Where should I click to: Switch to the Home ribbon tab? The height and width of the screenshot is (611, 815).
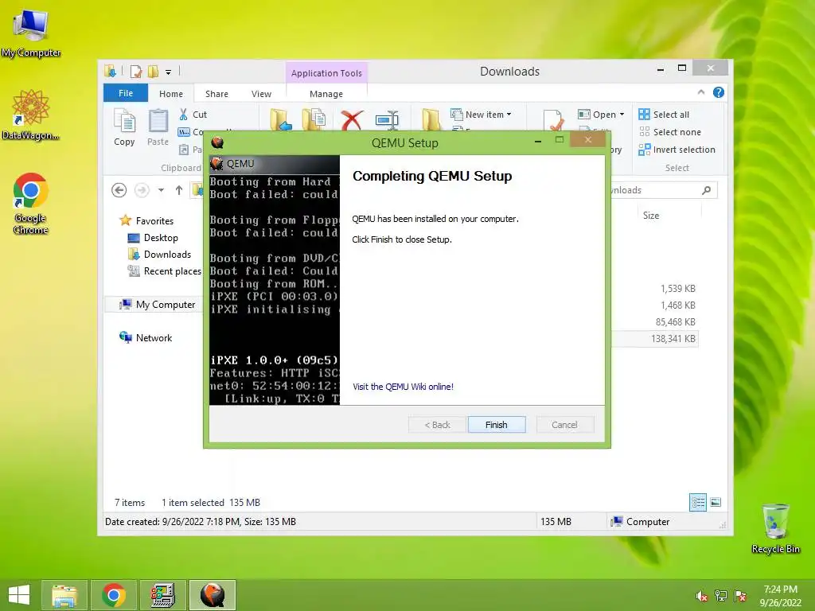pos(171,94)
